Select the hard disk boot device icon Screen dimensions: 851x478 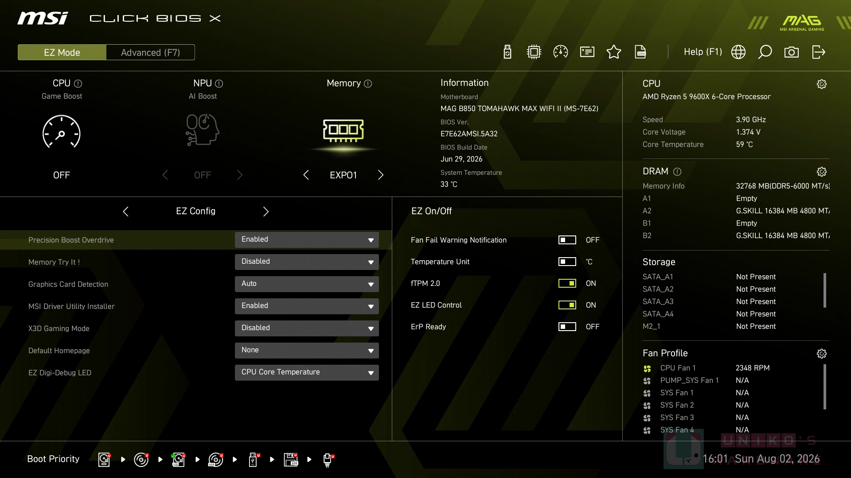[104, 460]
